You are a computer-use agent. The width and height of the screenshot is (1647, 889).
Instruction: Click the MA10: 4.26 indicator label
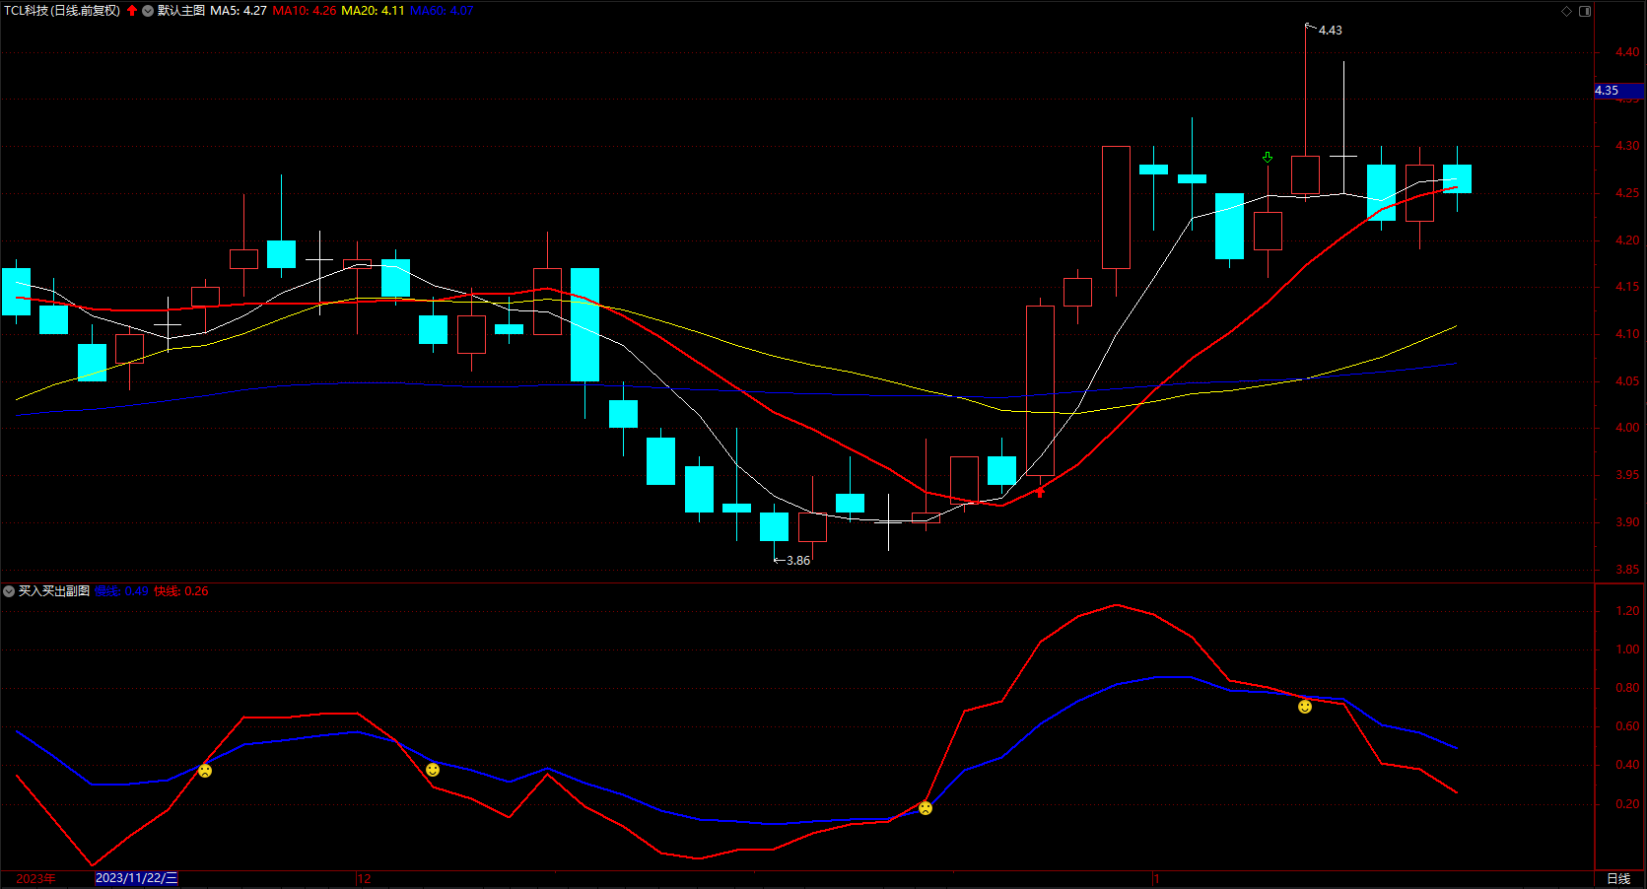click(x=305, y=11)
